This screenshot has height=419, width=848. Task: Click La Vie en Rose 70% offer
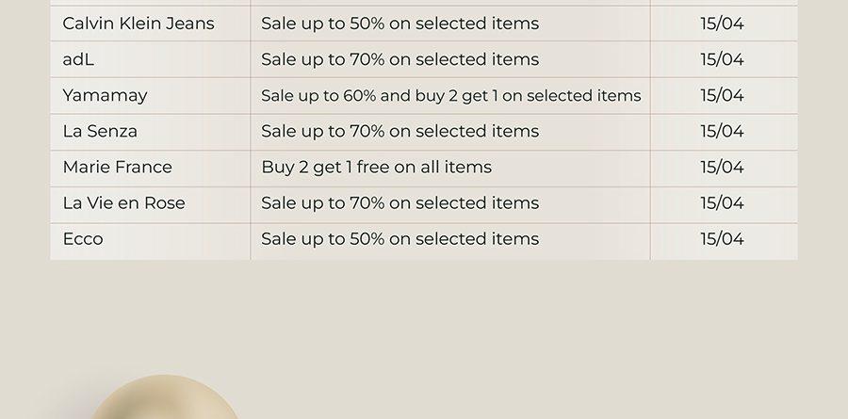coord(400,203)
